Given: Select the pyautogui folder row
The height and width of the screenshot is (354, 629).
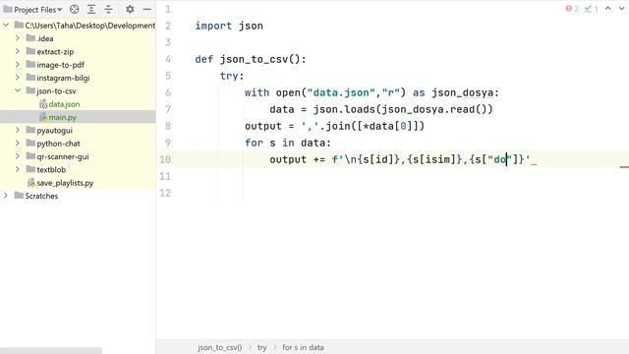Looking at the screenshot, I should coord(78,130).
